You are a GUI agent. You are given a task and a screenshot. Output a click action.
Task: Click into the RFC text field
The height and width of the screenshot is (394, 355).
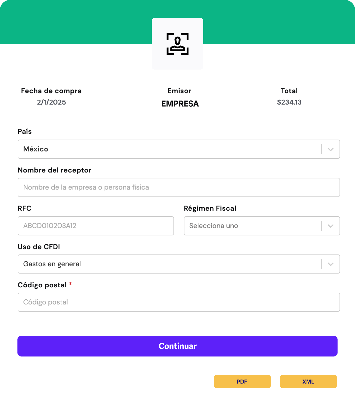pos(96,226)
